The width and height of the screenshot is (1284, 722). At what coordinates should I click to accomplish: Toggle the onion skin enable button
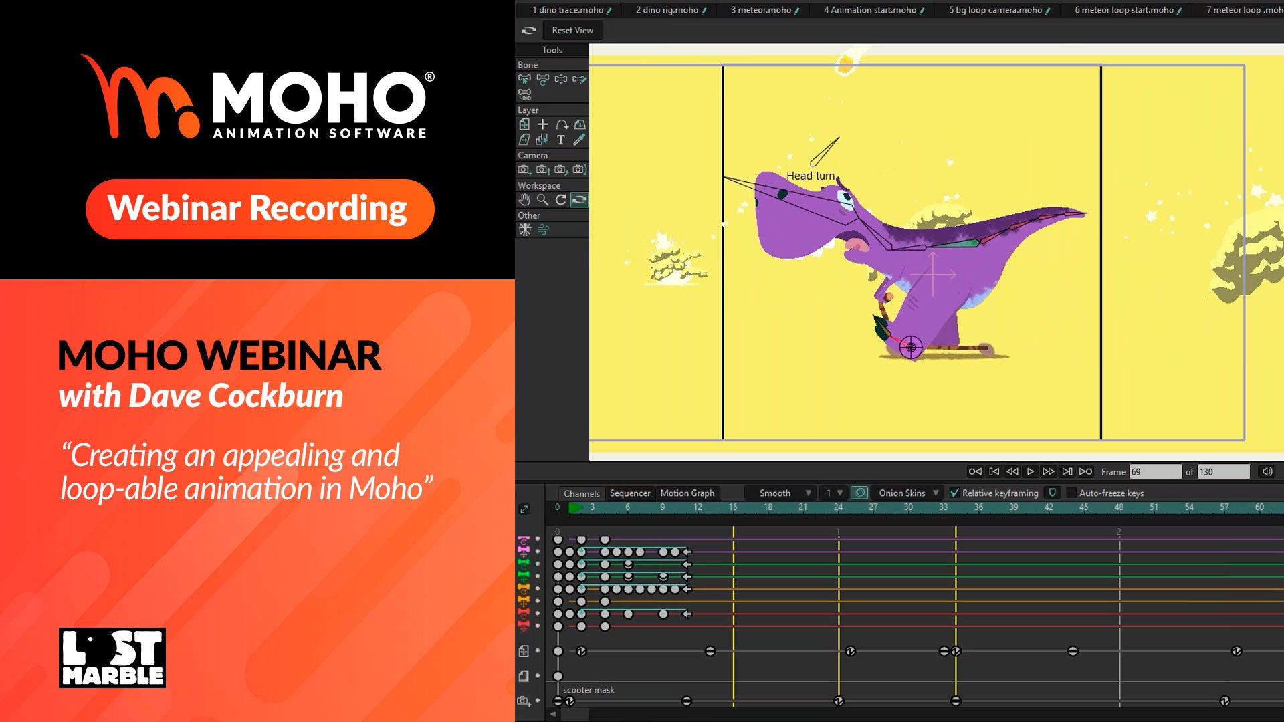(x=859, y=493)
